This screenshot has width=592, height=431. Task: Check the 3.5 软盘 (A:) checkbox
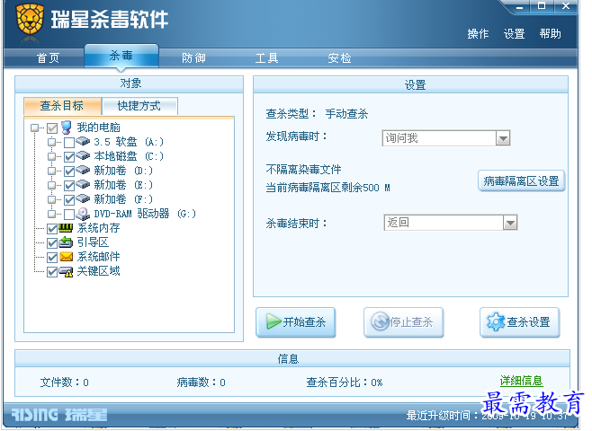tap(69, 143)
